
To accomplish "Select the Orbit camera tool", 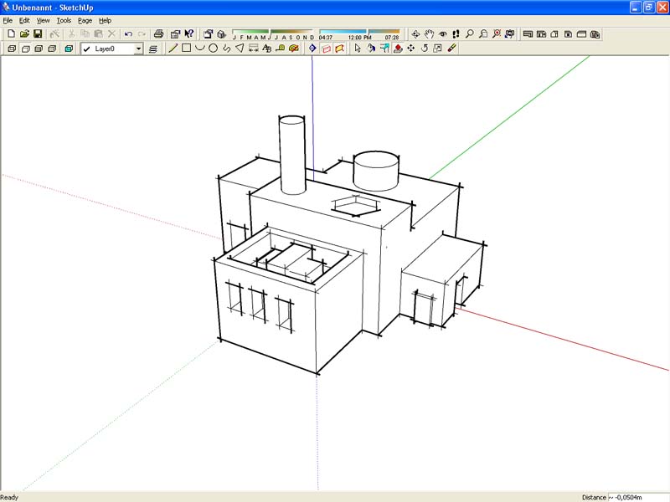I will [x=415, y=34].
